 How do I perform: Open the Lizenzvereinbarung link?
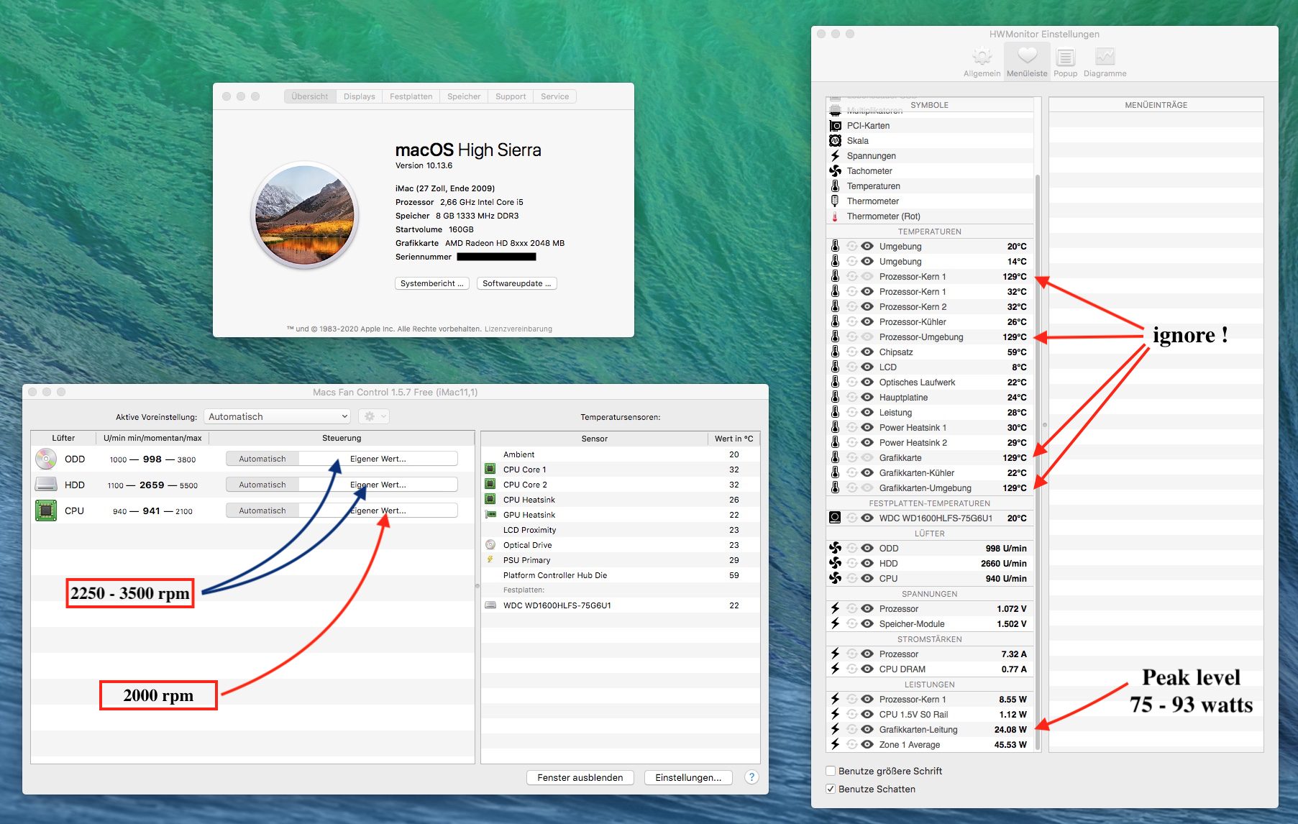[518, 329]
